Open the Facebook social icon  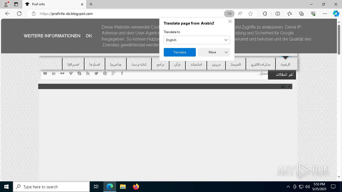coord(122,73)
